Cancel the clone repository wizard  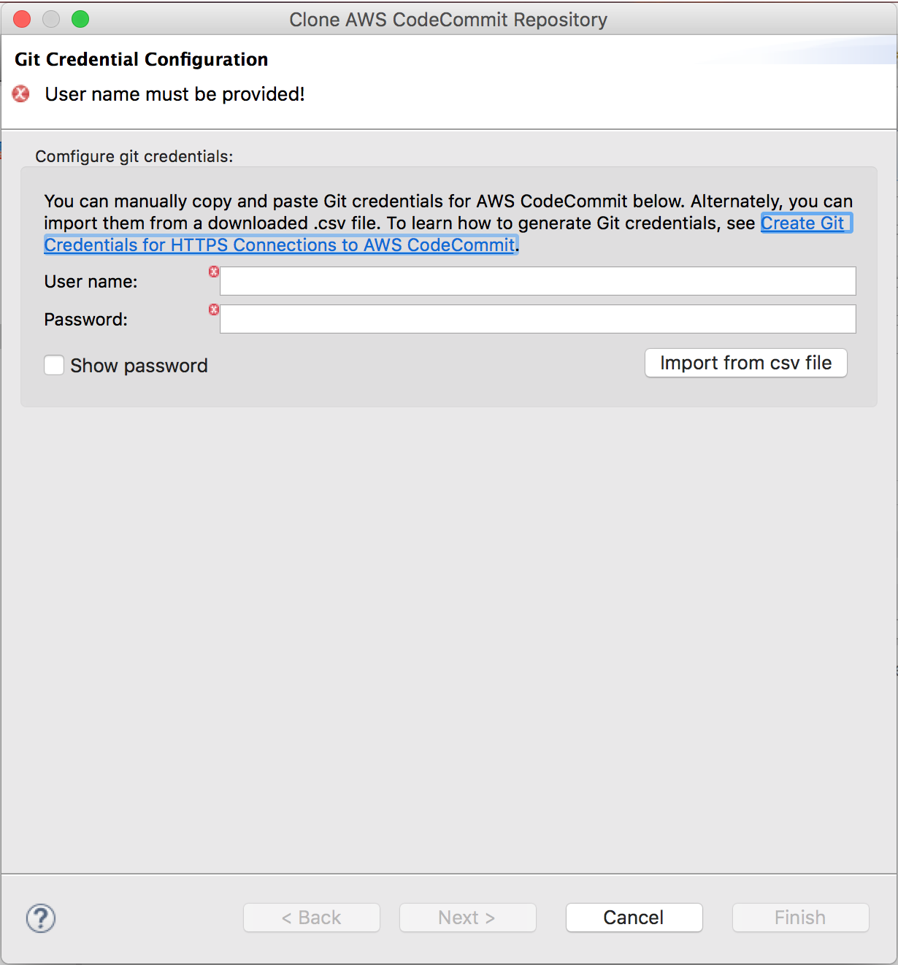pos(634,918)
